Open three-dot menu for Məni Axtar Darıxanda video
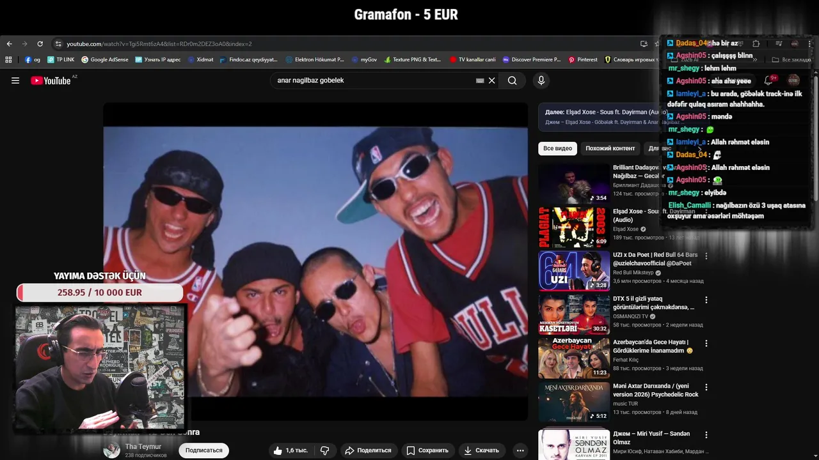Screen dimensions: 819x460 pos(706,387)
